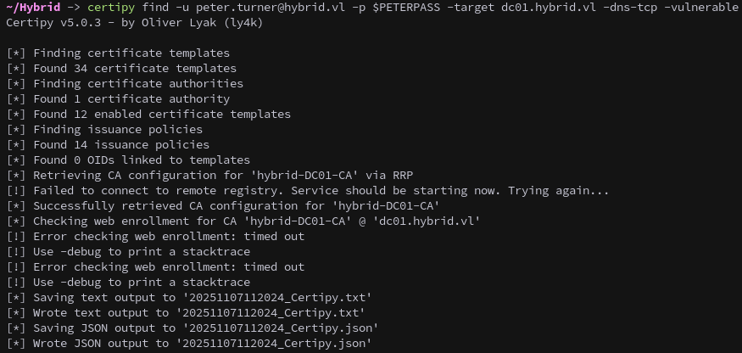The width and height of the screenshot is (742, 353).
Task: Click the 'Found 1 certificate authority' line
Action: coord(131,98)
